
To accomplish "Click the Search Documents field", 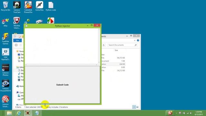I will [122, 45].
